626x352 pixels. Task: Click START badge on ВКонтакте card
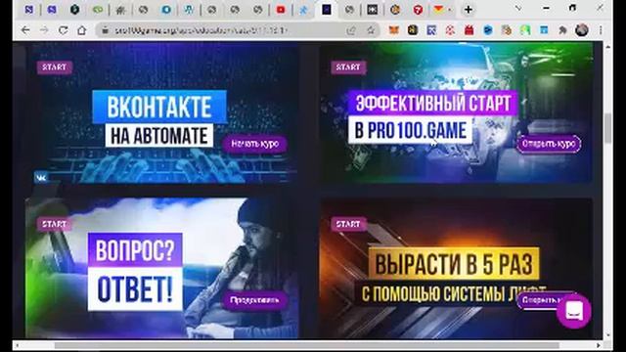(55, 67)
